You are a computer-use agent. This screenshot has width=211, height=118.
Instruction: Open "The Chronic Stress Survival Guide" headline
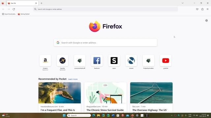[105, 110]
